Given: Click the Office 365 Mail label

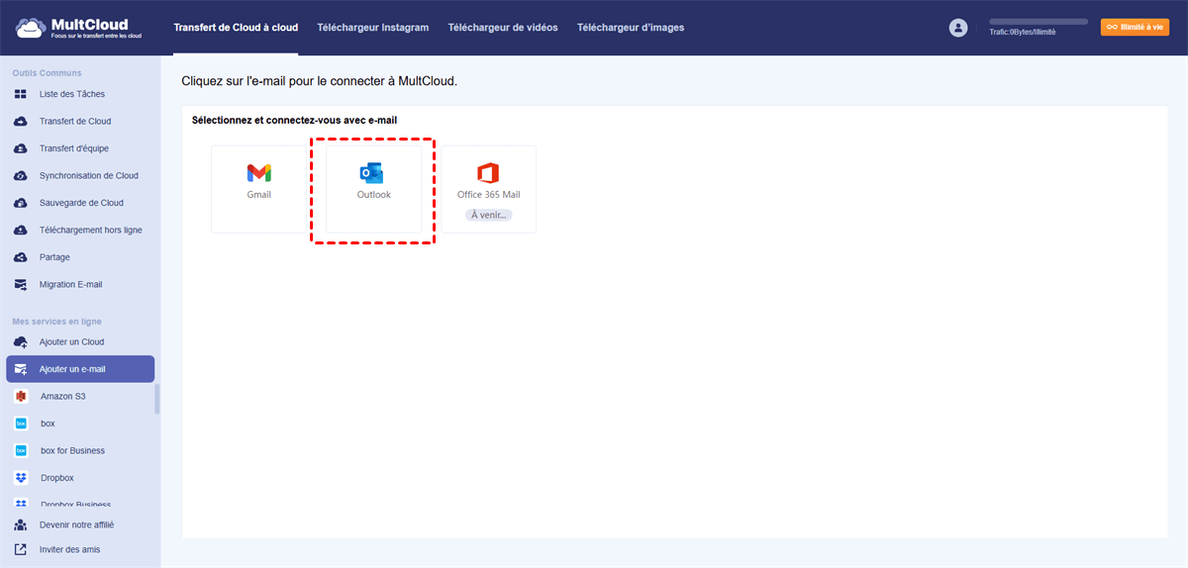Looking at the screenshot, I should 489,195.
